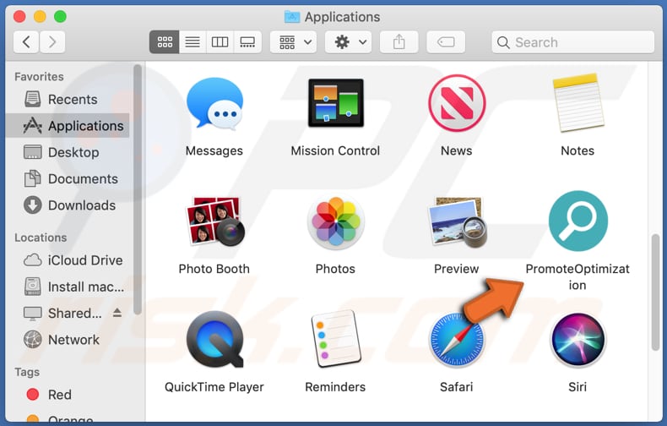Switch to list view

click(x=193, y=42)
